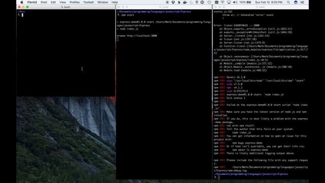Open the Shell menu
This screenshot has height=183, width=325.
click(x=44, y=2)
